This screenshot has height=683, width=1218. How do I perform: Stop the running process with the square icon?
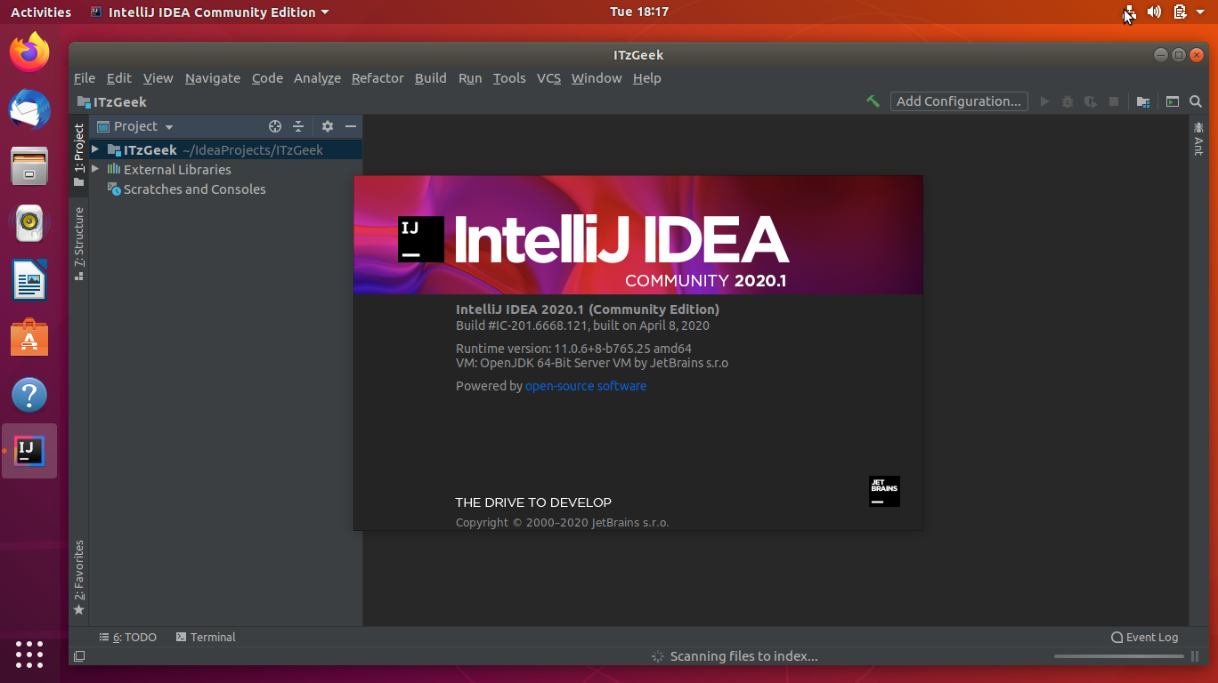pyautogui.click(x=1113, y=100)
